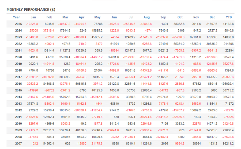Viewport: 241px width, 149px height.
Task: Select the Jan column header
Action: [x=33, y=17]
